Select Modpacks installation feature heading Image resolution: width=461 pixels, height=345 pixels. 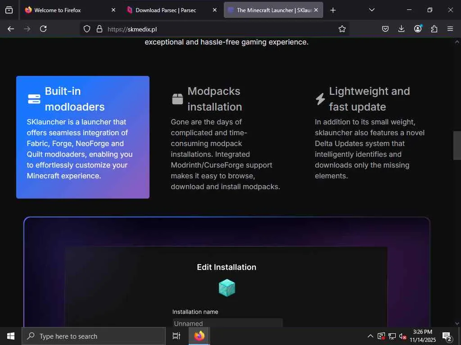(215, 99)
